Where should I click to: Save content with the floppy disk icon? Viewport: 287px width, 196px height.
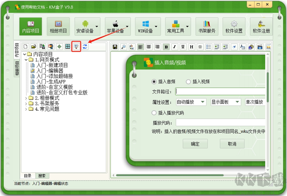[115, 47]
